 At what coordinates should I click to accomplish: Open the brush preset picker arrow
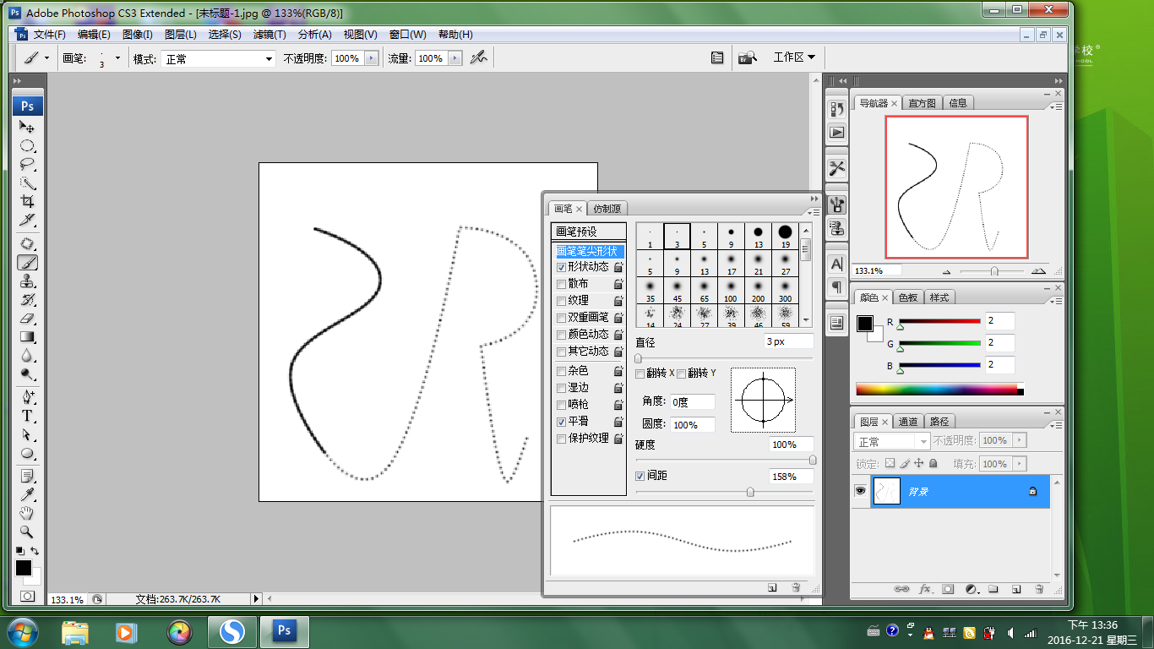coord(117,58)
